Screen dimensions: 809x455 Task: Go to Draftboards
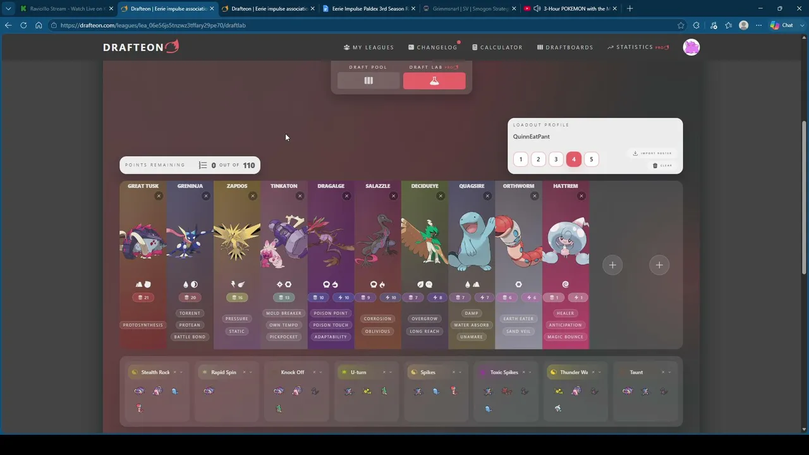click(x=565, y=47)
